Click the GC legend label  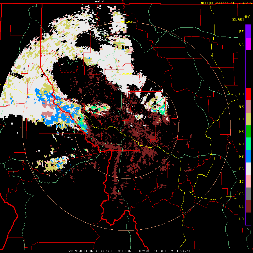point(241,194)
